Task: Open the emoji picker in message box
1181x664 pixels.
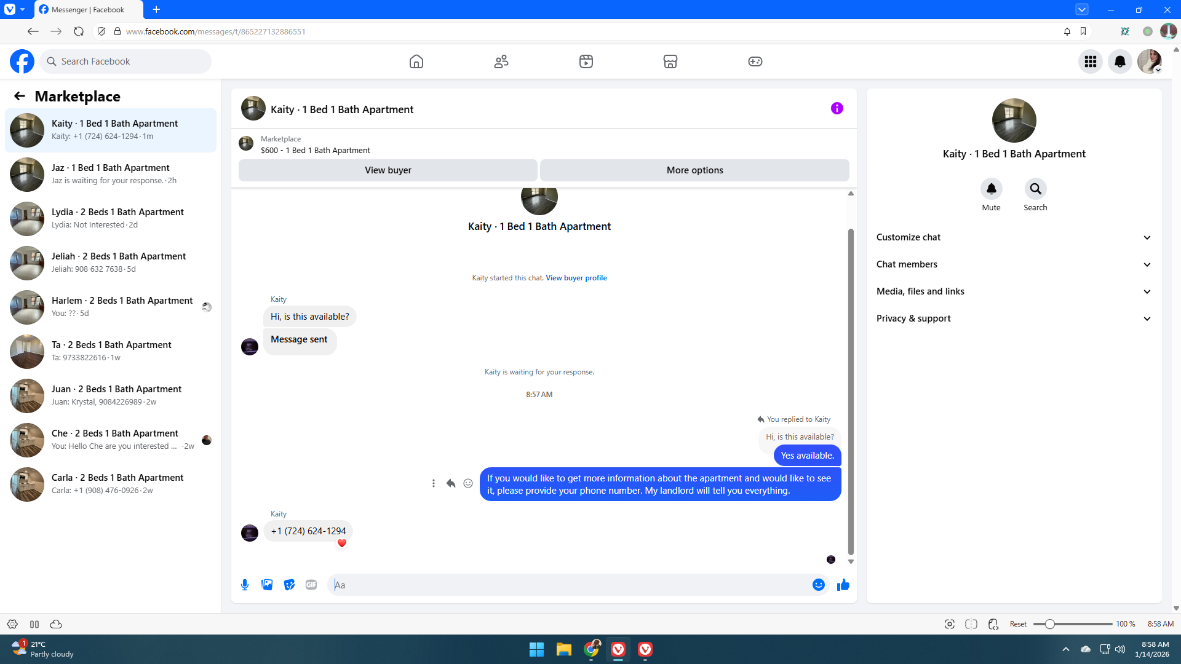Action: 818,585
